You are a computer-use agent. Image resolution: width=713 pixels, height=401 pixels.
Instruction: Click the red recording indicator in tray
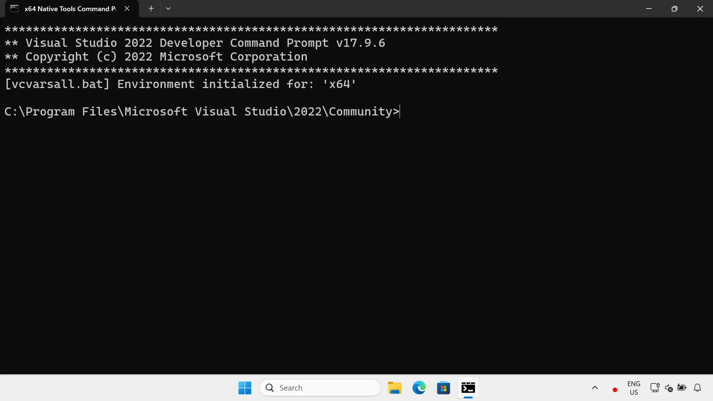tap(615, 390)
